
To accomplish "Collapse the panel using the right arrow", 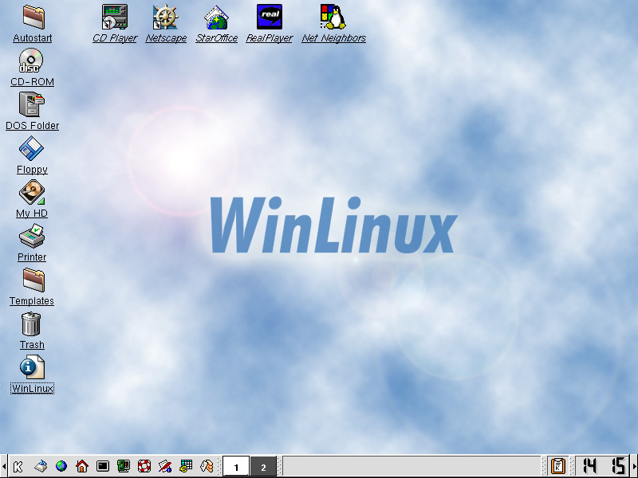I will [635, 466].
